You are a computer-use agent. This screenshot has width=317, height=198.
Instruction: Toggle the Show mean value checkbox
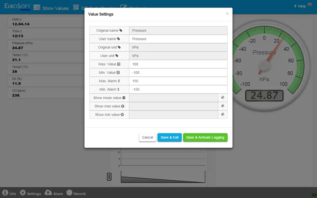[x=222, y=97]
